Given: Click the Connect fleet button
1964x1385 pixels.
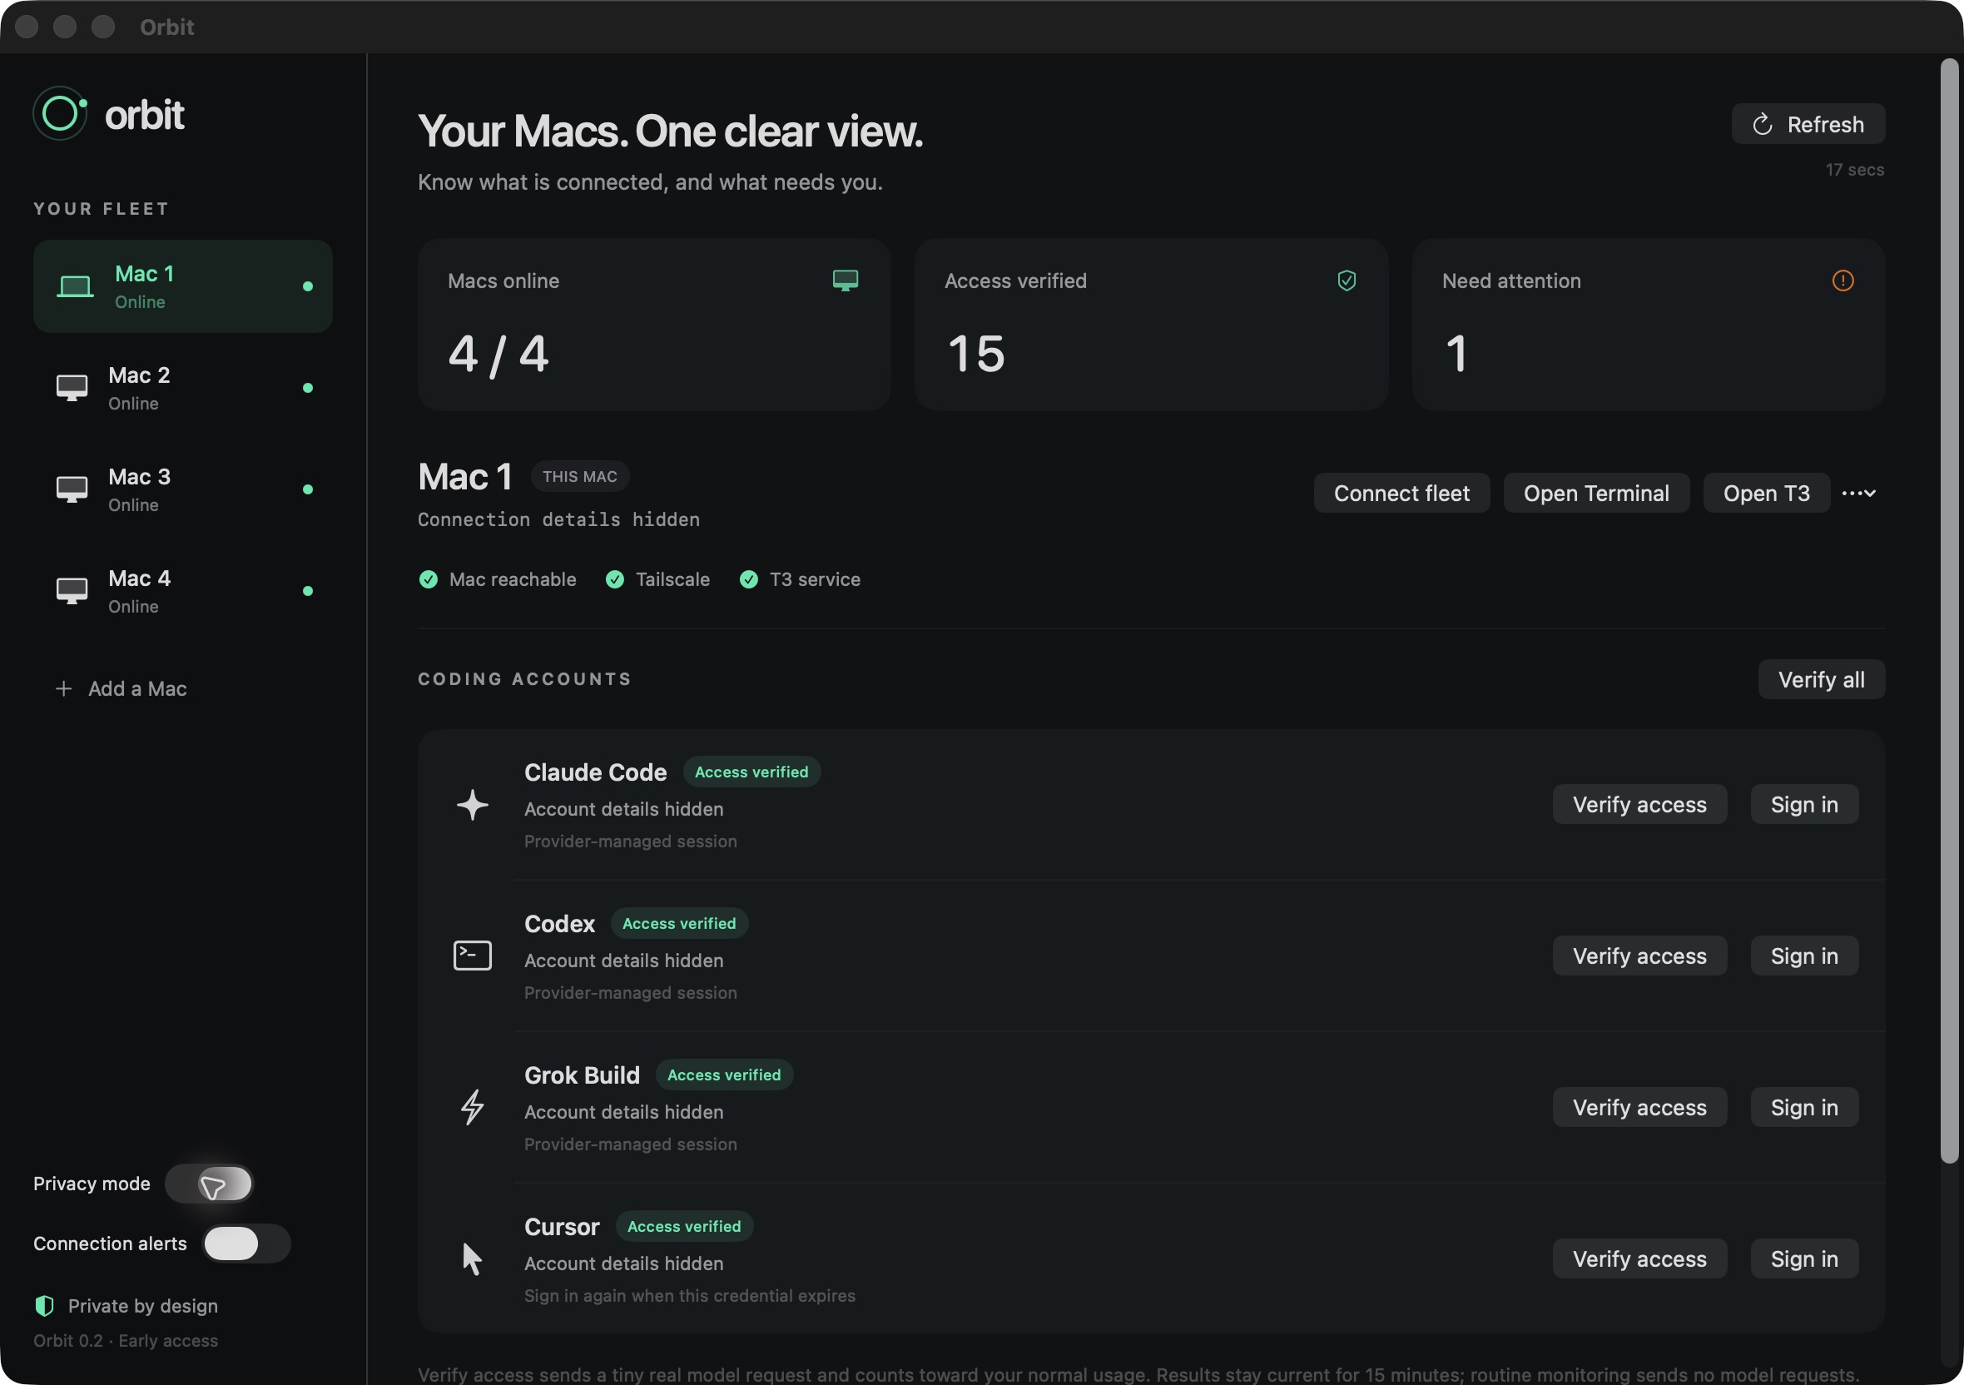Looking at the screenshot, I should point(1401,493).
